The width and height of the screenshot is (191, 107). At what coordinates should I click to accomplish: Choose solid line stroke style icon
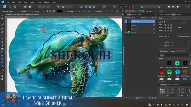[168, 18]
